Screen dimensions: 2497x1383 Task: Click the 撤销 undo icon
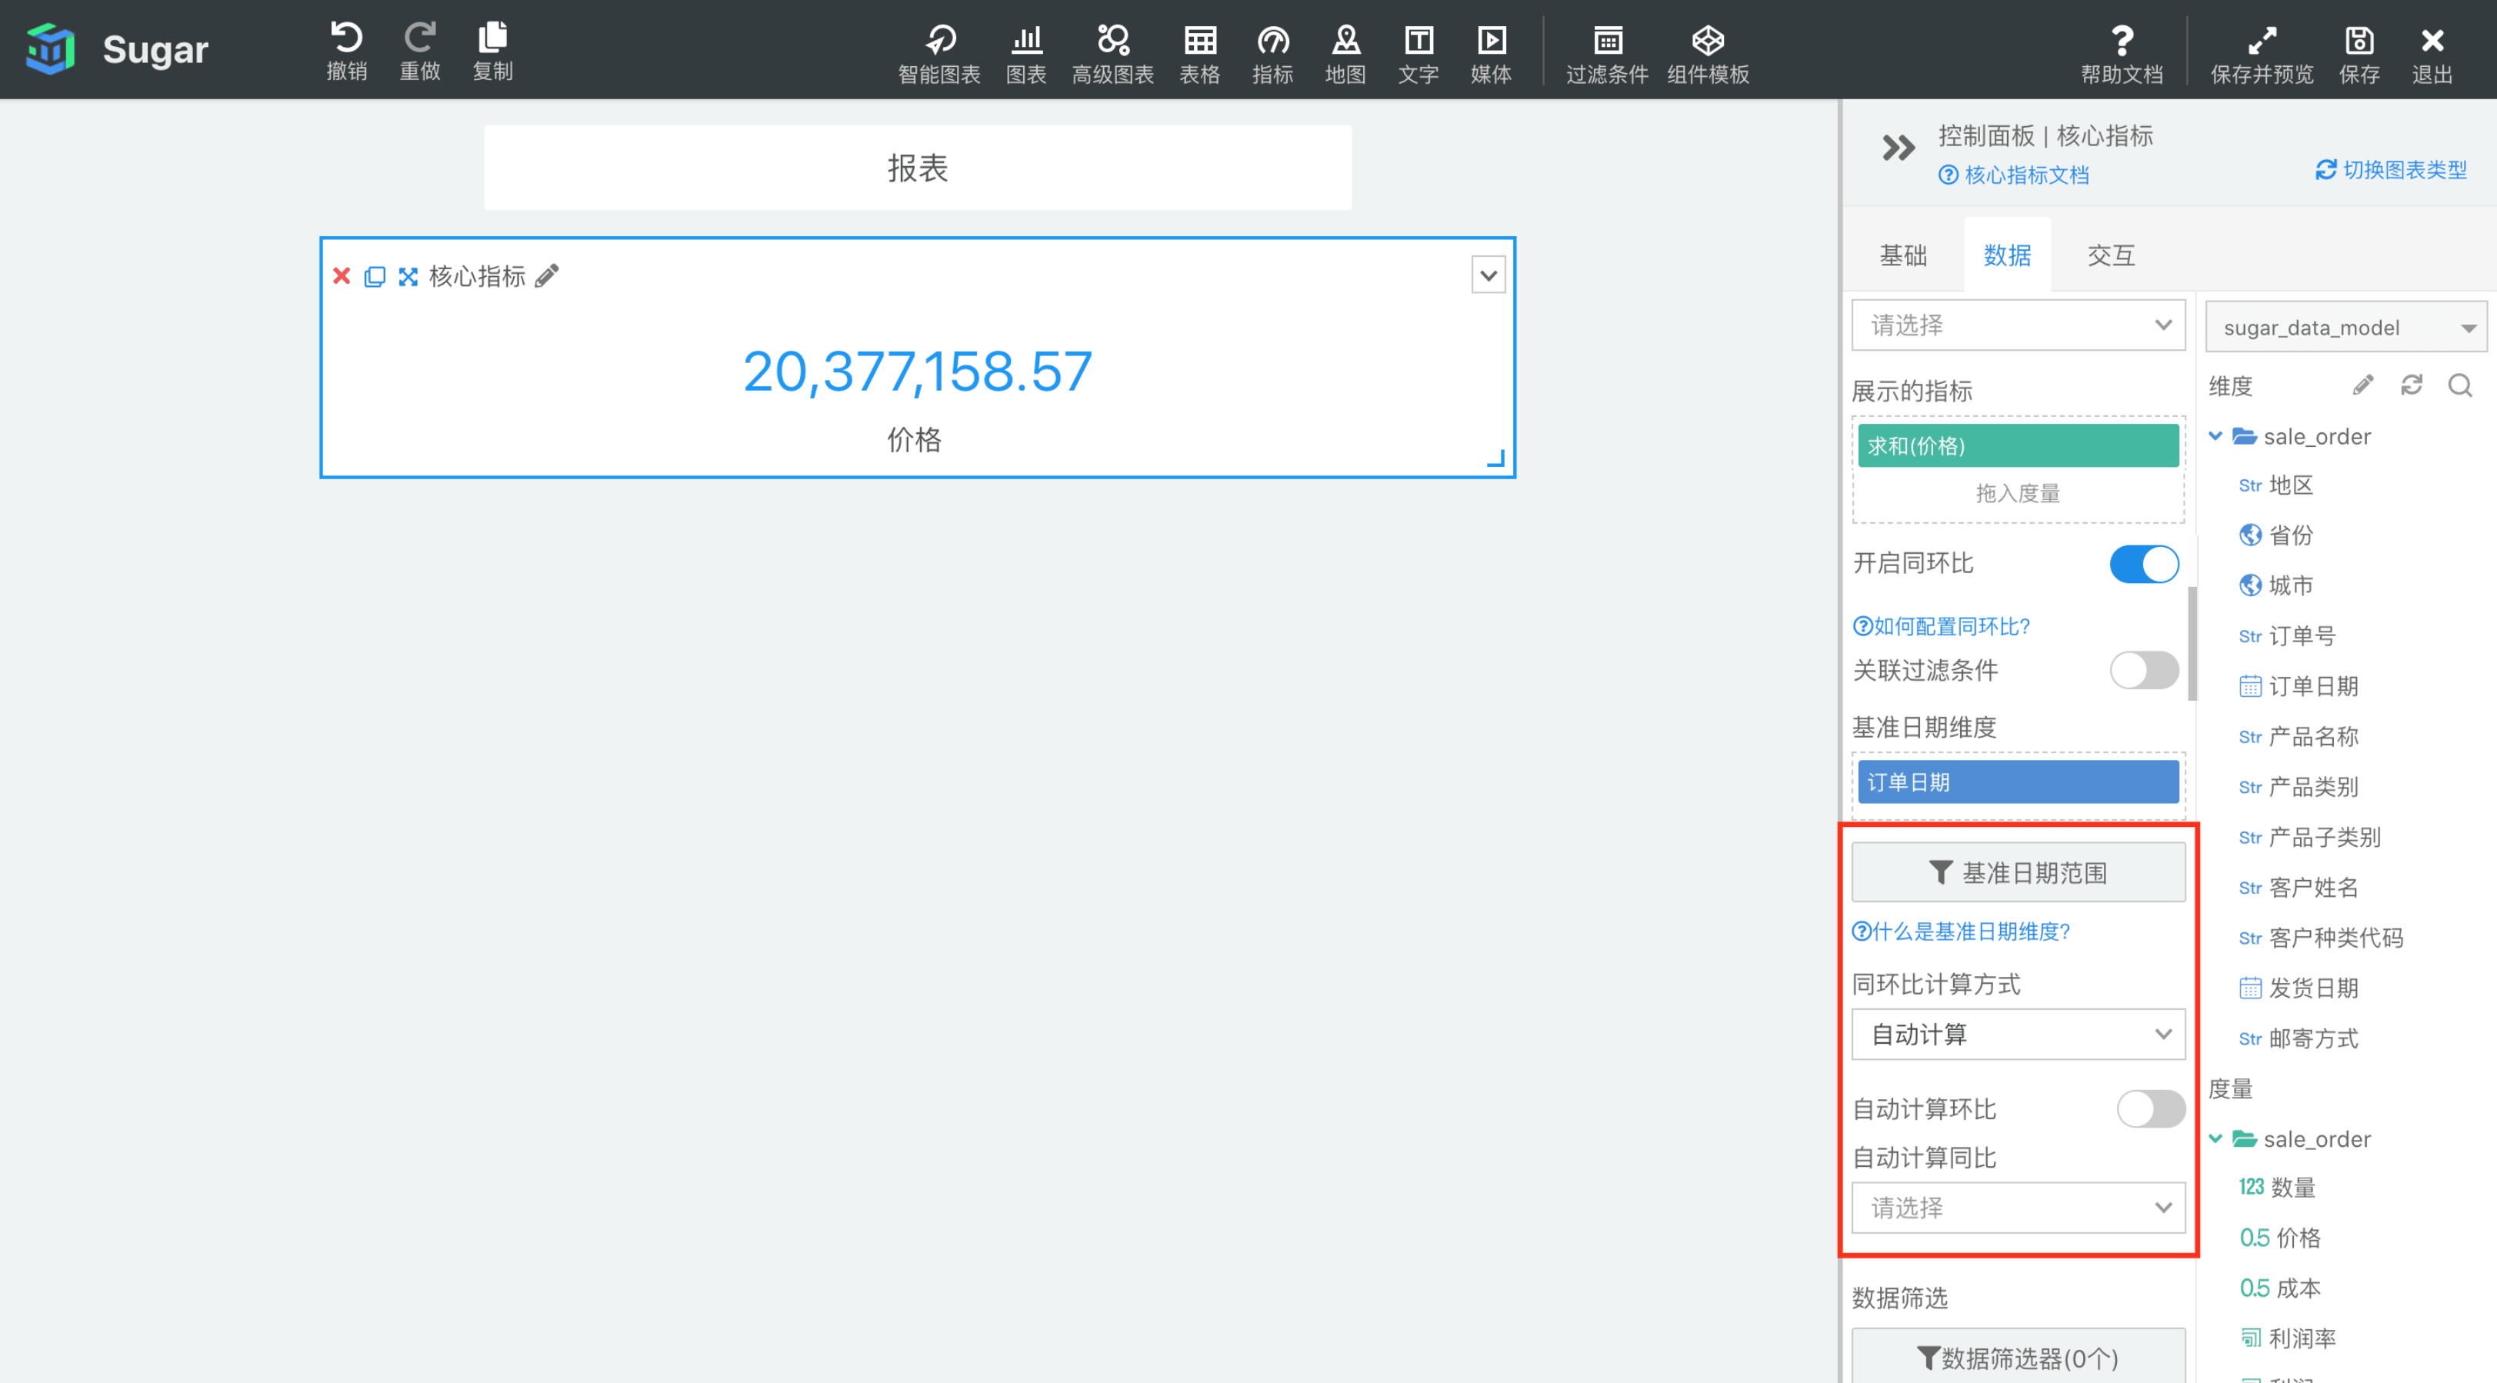point(346,38)
